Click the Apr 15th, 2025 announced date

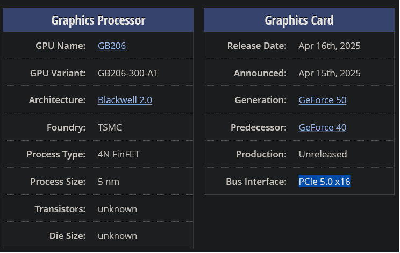(330, 73)
